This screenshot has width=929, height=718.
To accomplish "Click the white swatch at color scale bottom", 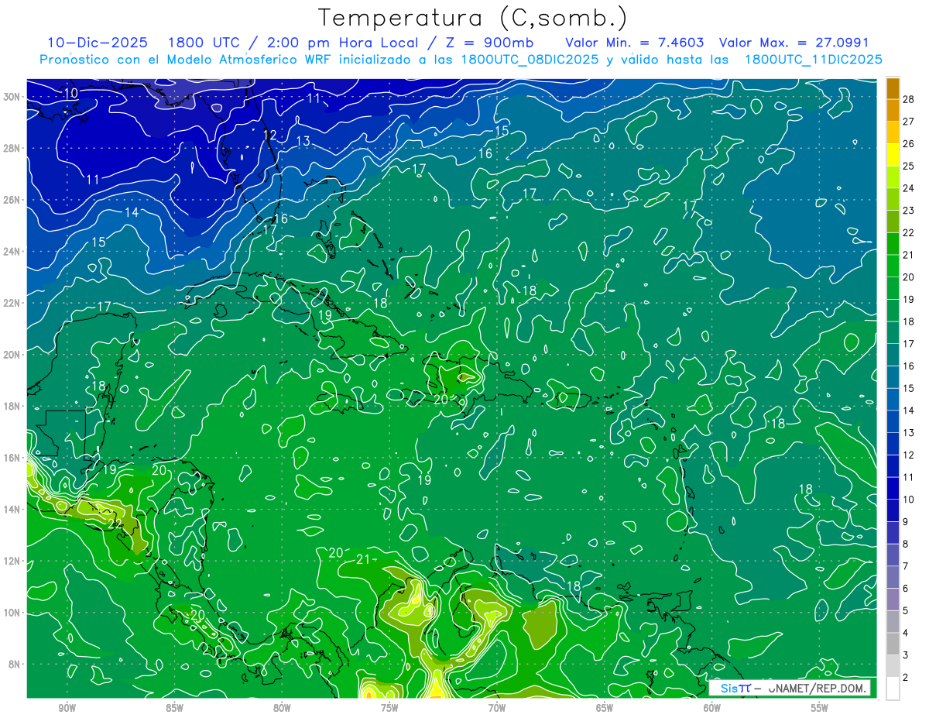I will click(893, 689).
